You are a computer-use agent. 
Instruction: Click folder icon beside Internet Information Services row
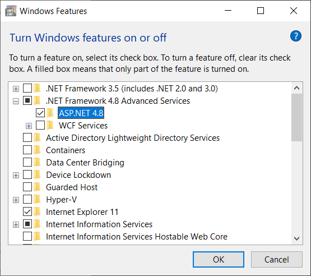click(x=38, y=224)
